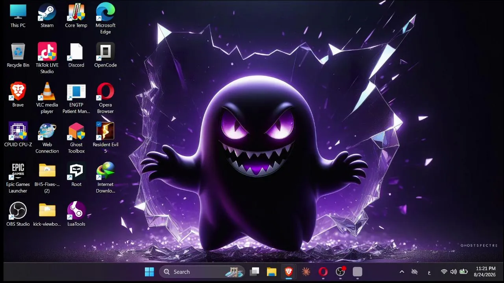This screenshot has width=504, height=283.
Task: Switch to OBS Studio in the taskbar
Action: tap(340, 272)
